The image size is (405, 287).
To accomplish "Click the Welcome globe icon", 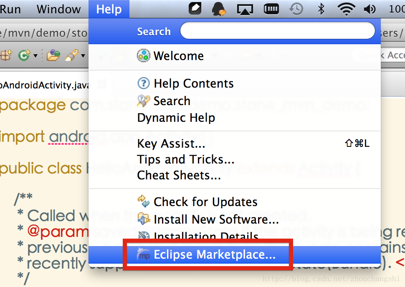I will pos(143,55).
